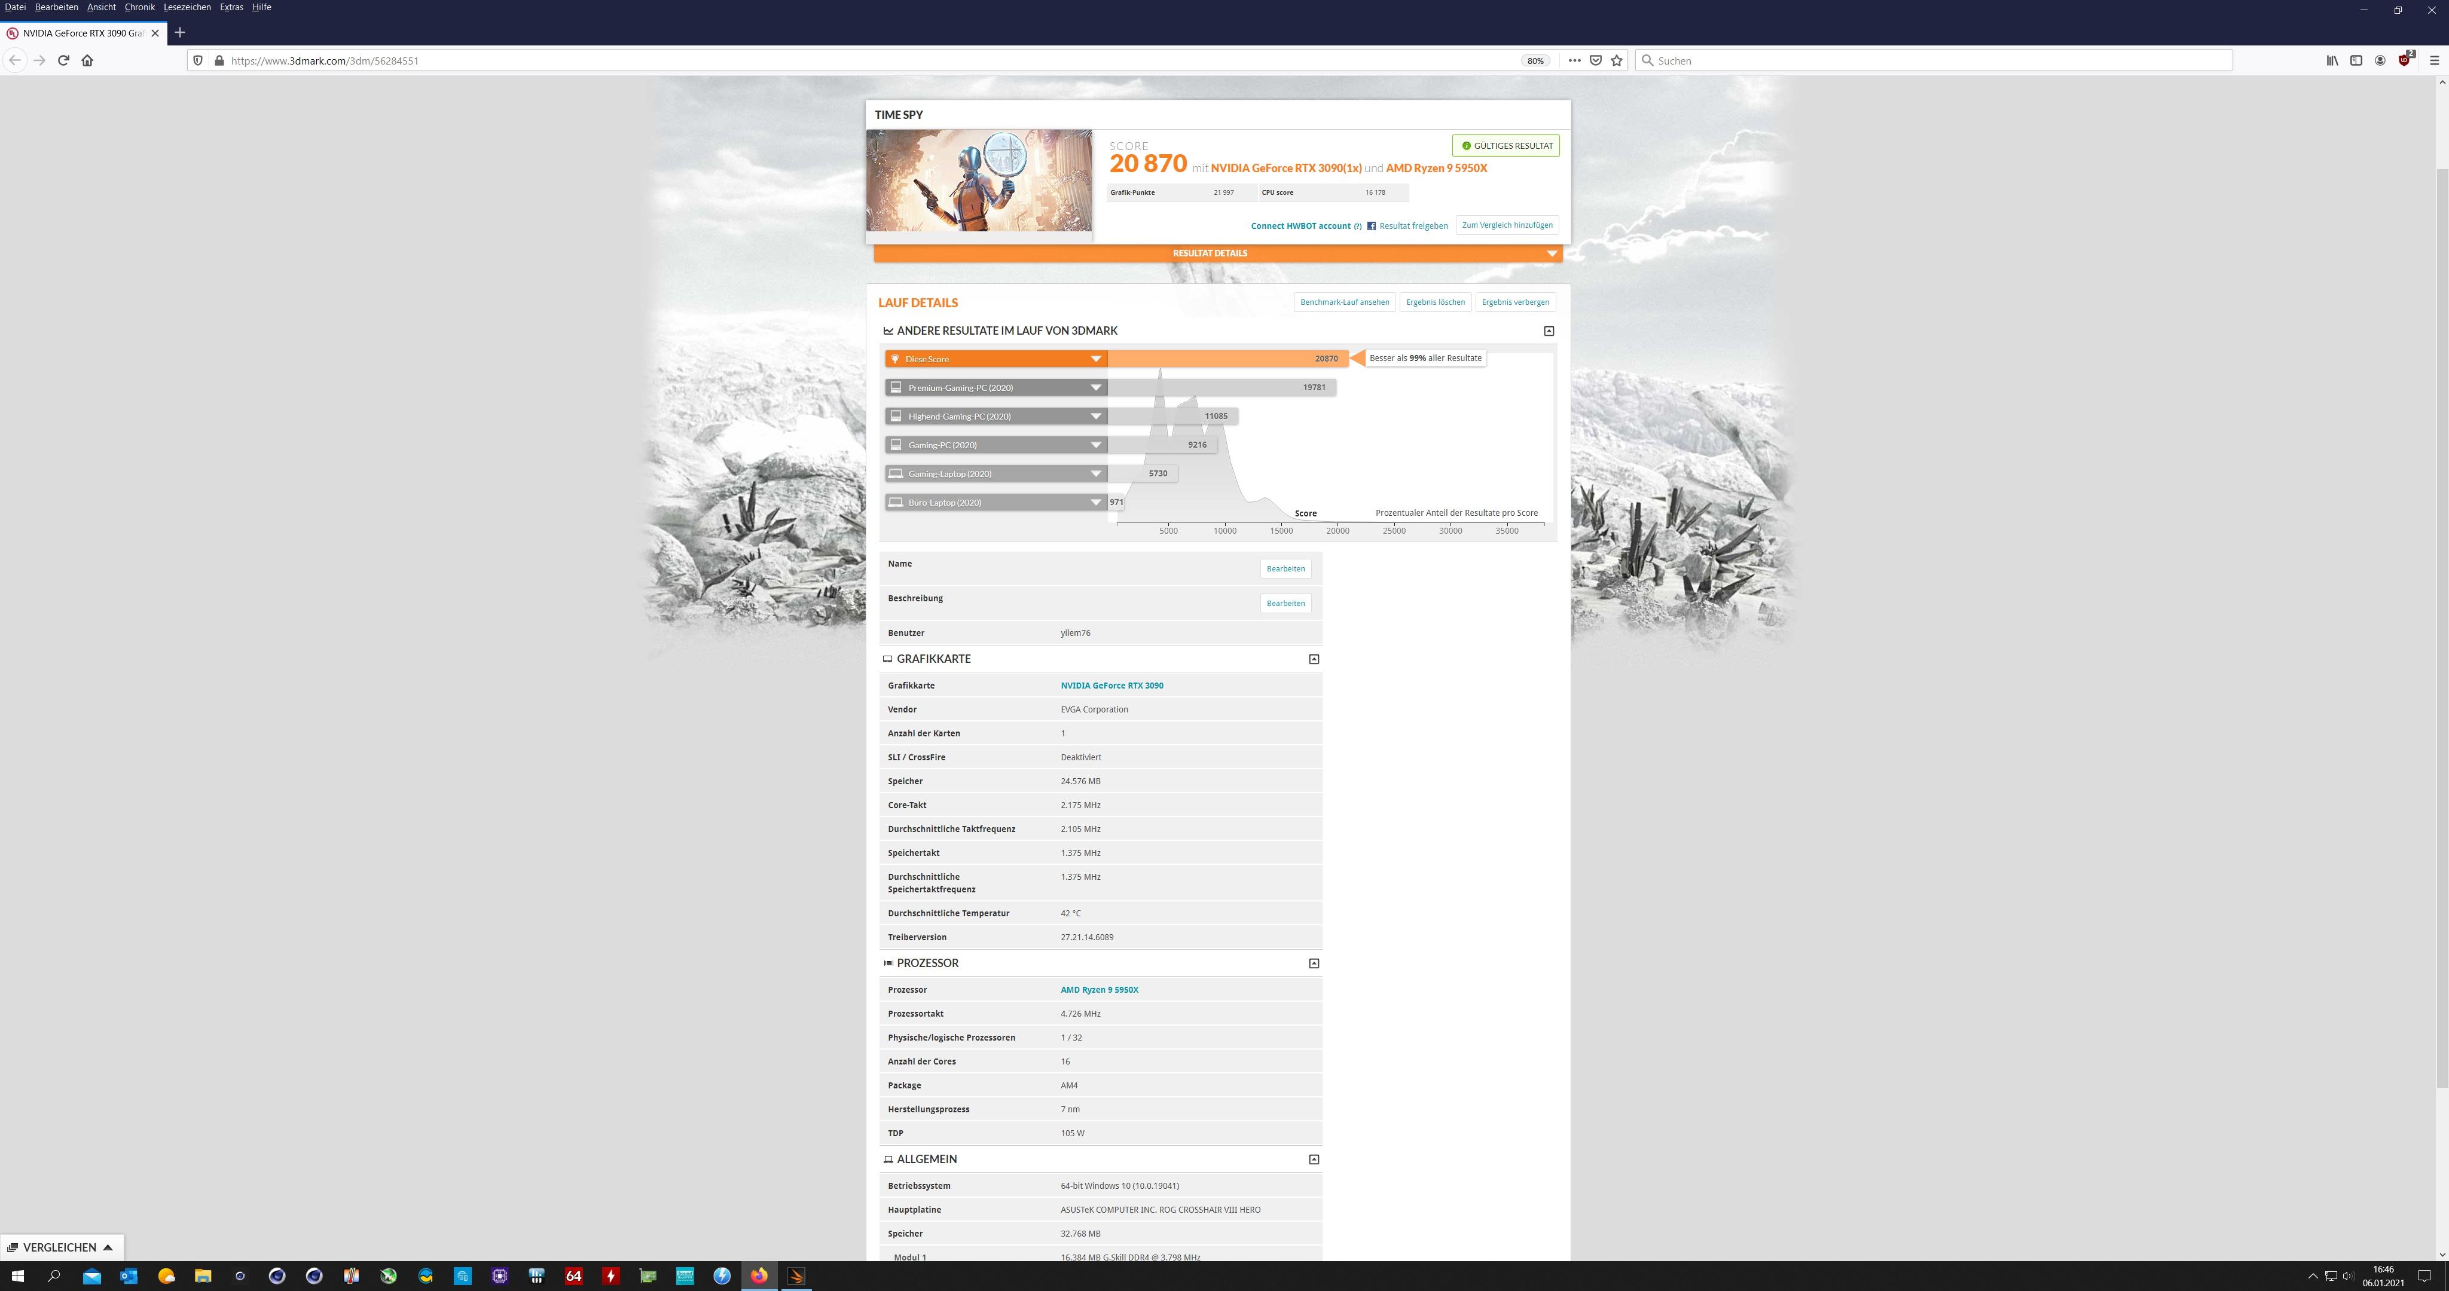
Task: Bookmark this page with the star icon
Action: (x=1616, y=60)
